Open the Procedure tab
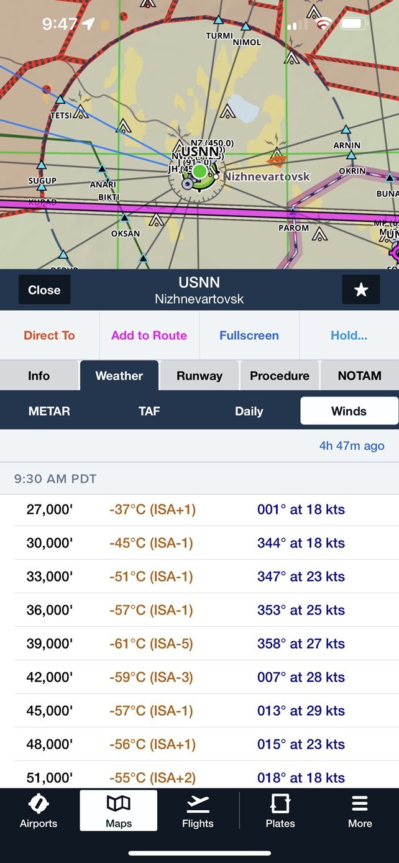The height and width of the screenshot is (863, 399). click(279, 376)
